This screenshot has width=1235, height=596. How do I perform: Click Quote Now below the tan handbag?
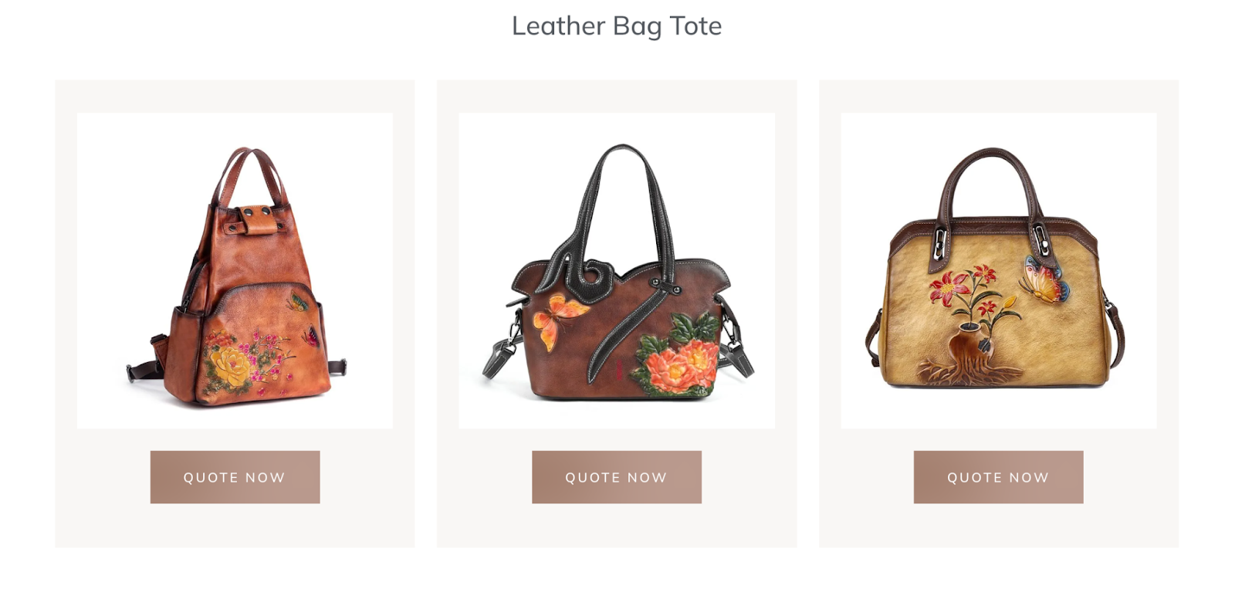(998, 477)
